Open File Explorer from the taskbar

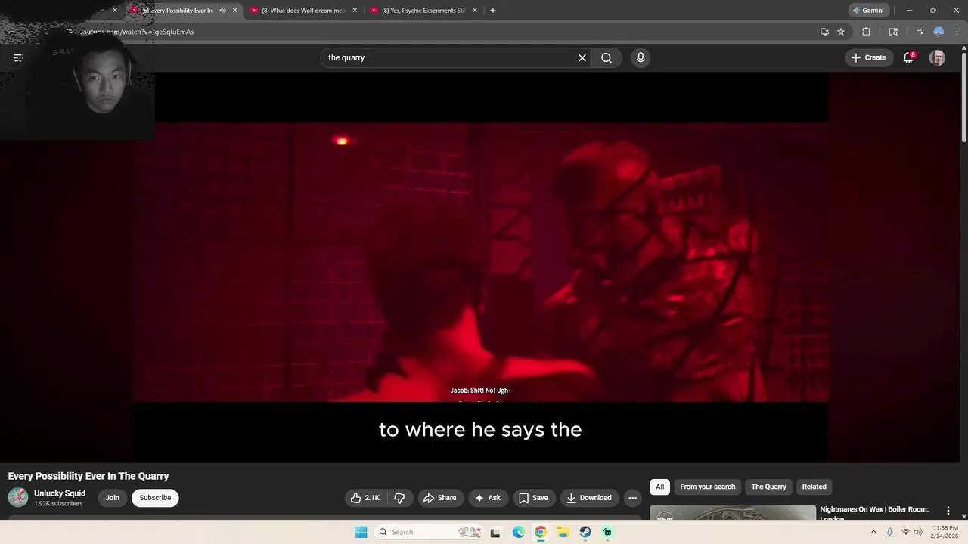tap(563, 532)
